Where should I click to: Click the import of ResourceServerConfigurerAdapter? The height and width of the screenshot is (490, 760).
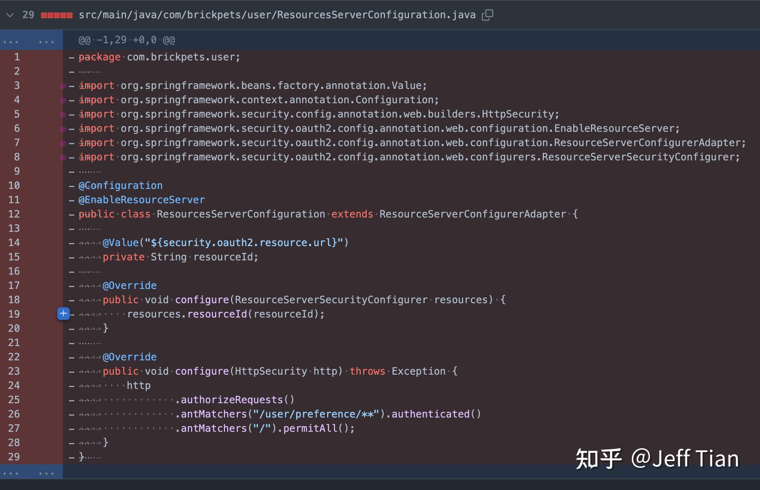tap(412, 143)
